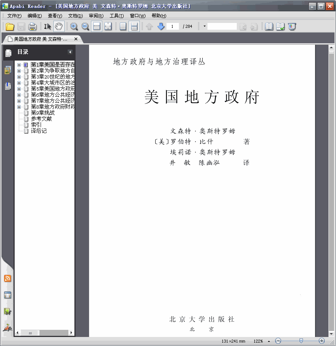Expand the 第1章 chapter tree node
The height and width of the screenshot is (346, 336).
(x=19, y=65)
